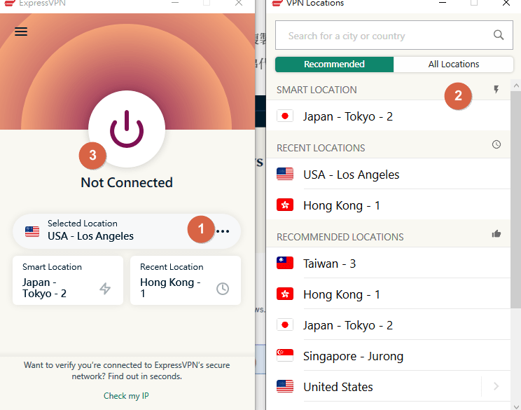This screenshot has width=521, height=410.
Task: Click the Hong Kong flag in Recent Locations
Action: (285, 205)
